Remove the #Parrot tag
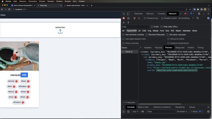The height and width of the screenshot is (119, 212). pos(16,92)
